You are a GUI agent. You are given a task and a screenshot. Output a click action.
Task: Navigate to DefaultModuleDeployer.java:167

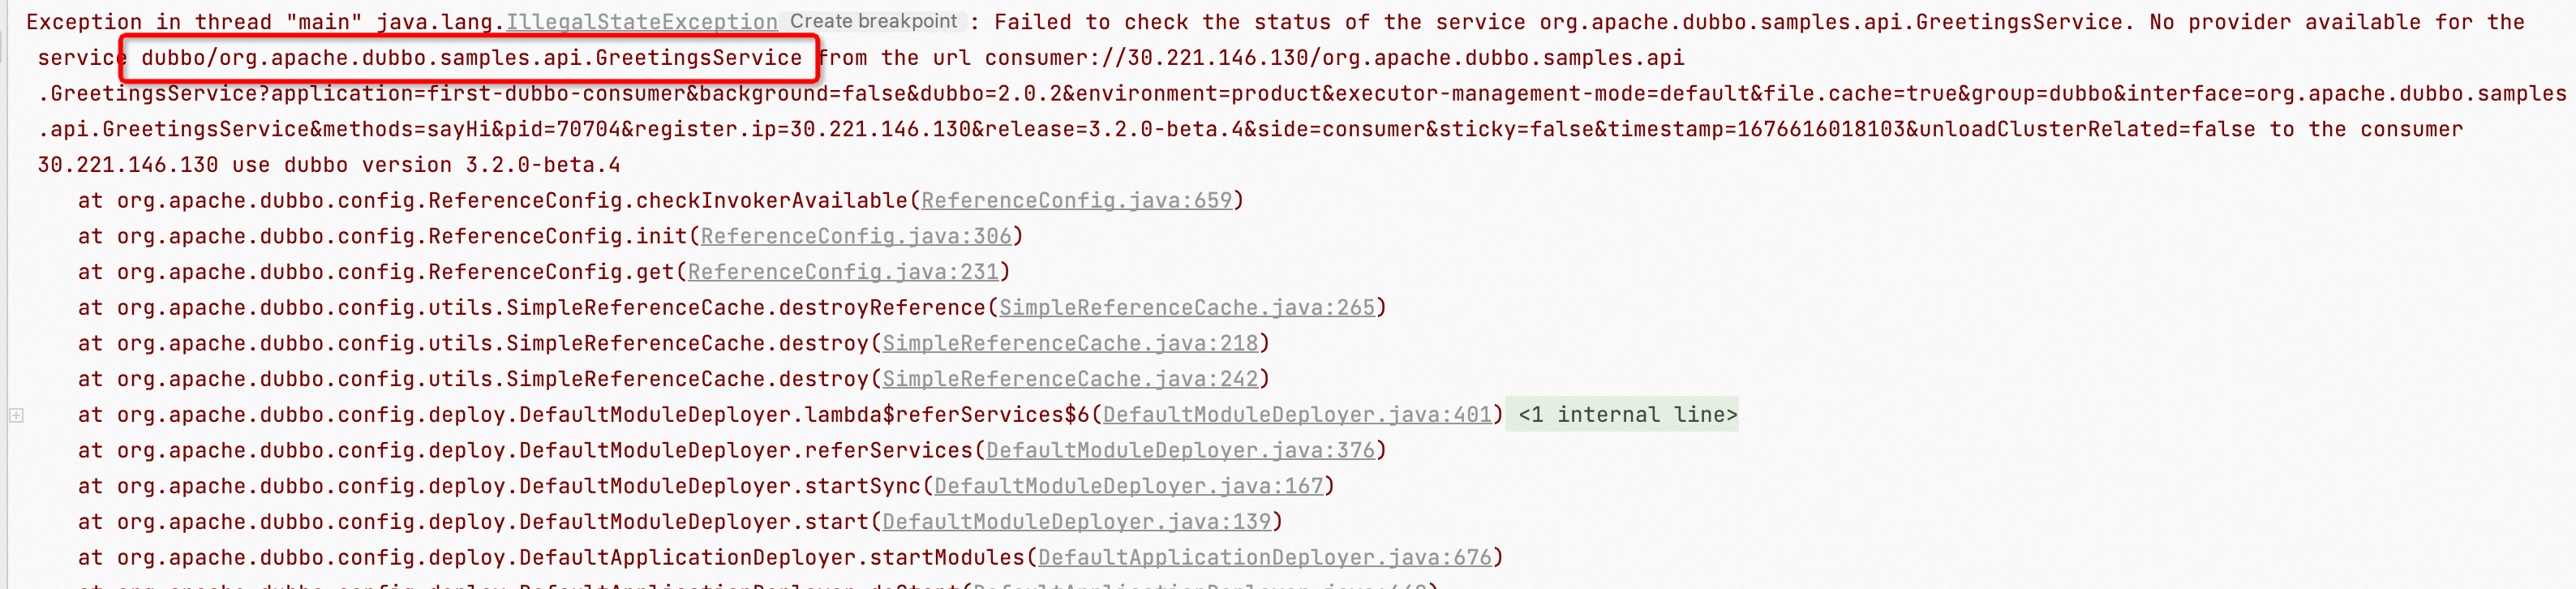pos(1128,486)
